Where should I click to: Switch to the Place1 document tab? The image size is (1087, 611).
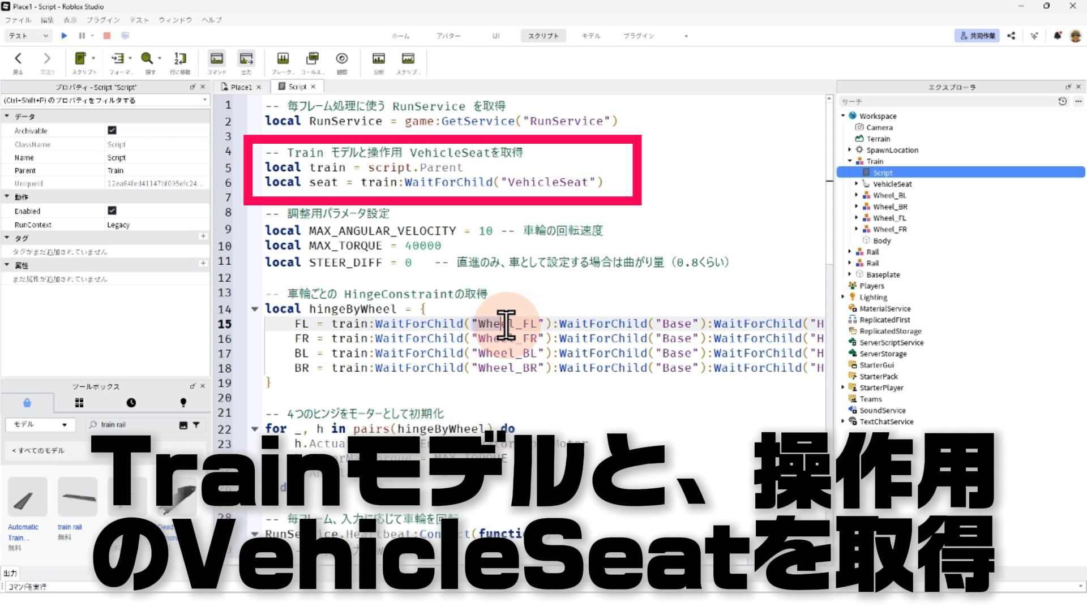pos(241,87)
